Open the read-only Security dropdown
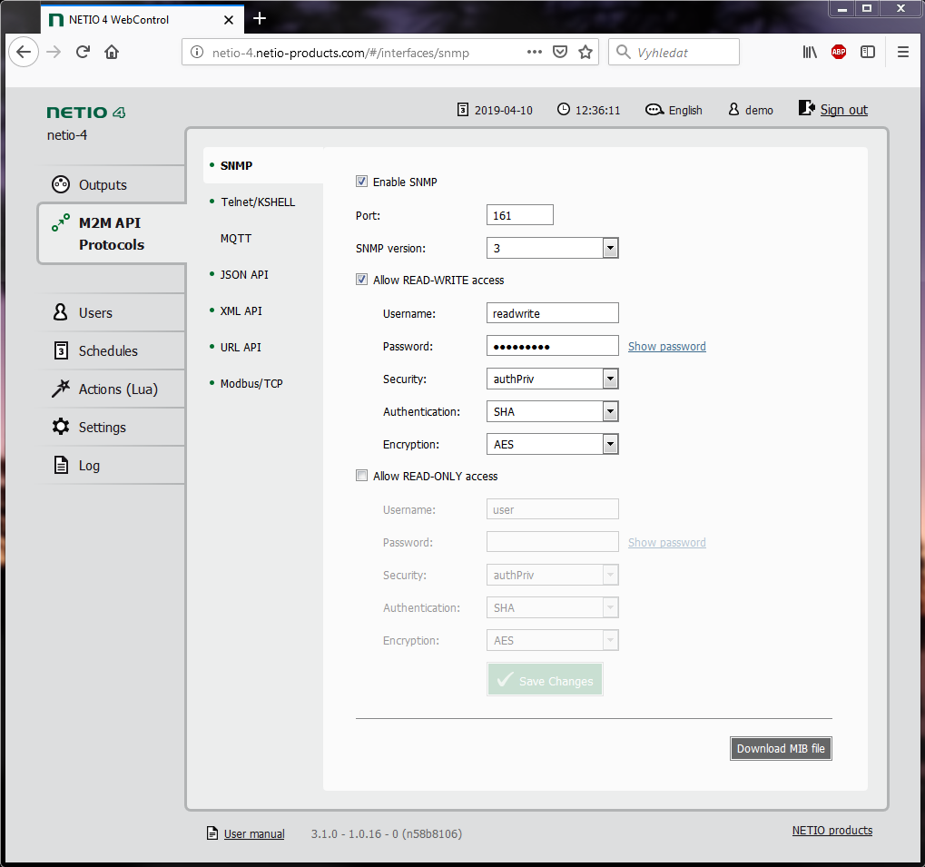This screenshot has height=867, width=925. point(552,575)
